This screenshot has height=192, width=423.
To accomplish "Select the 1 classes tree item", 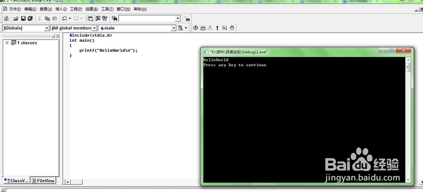I will pos(27,43).
